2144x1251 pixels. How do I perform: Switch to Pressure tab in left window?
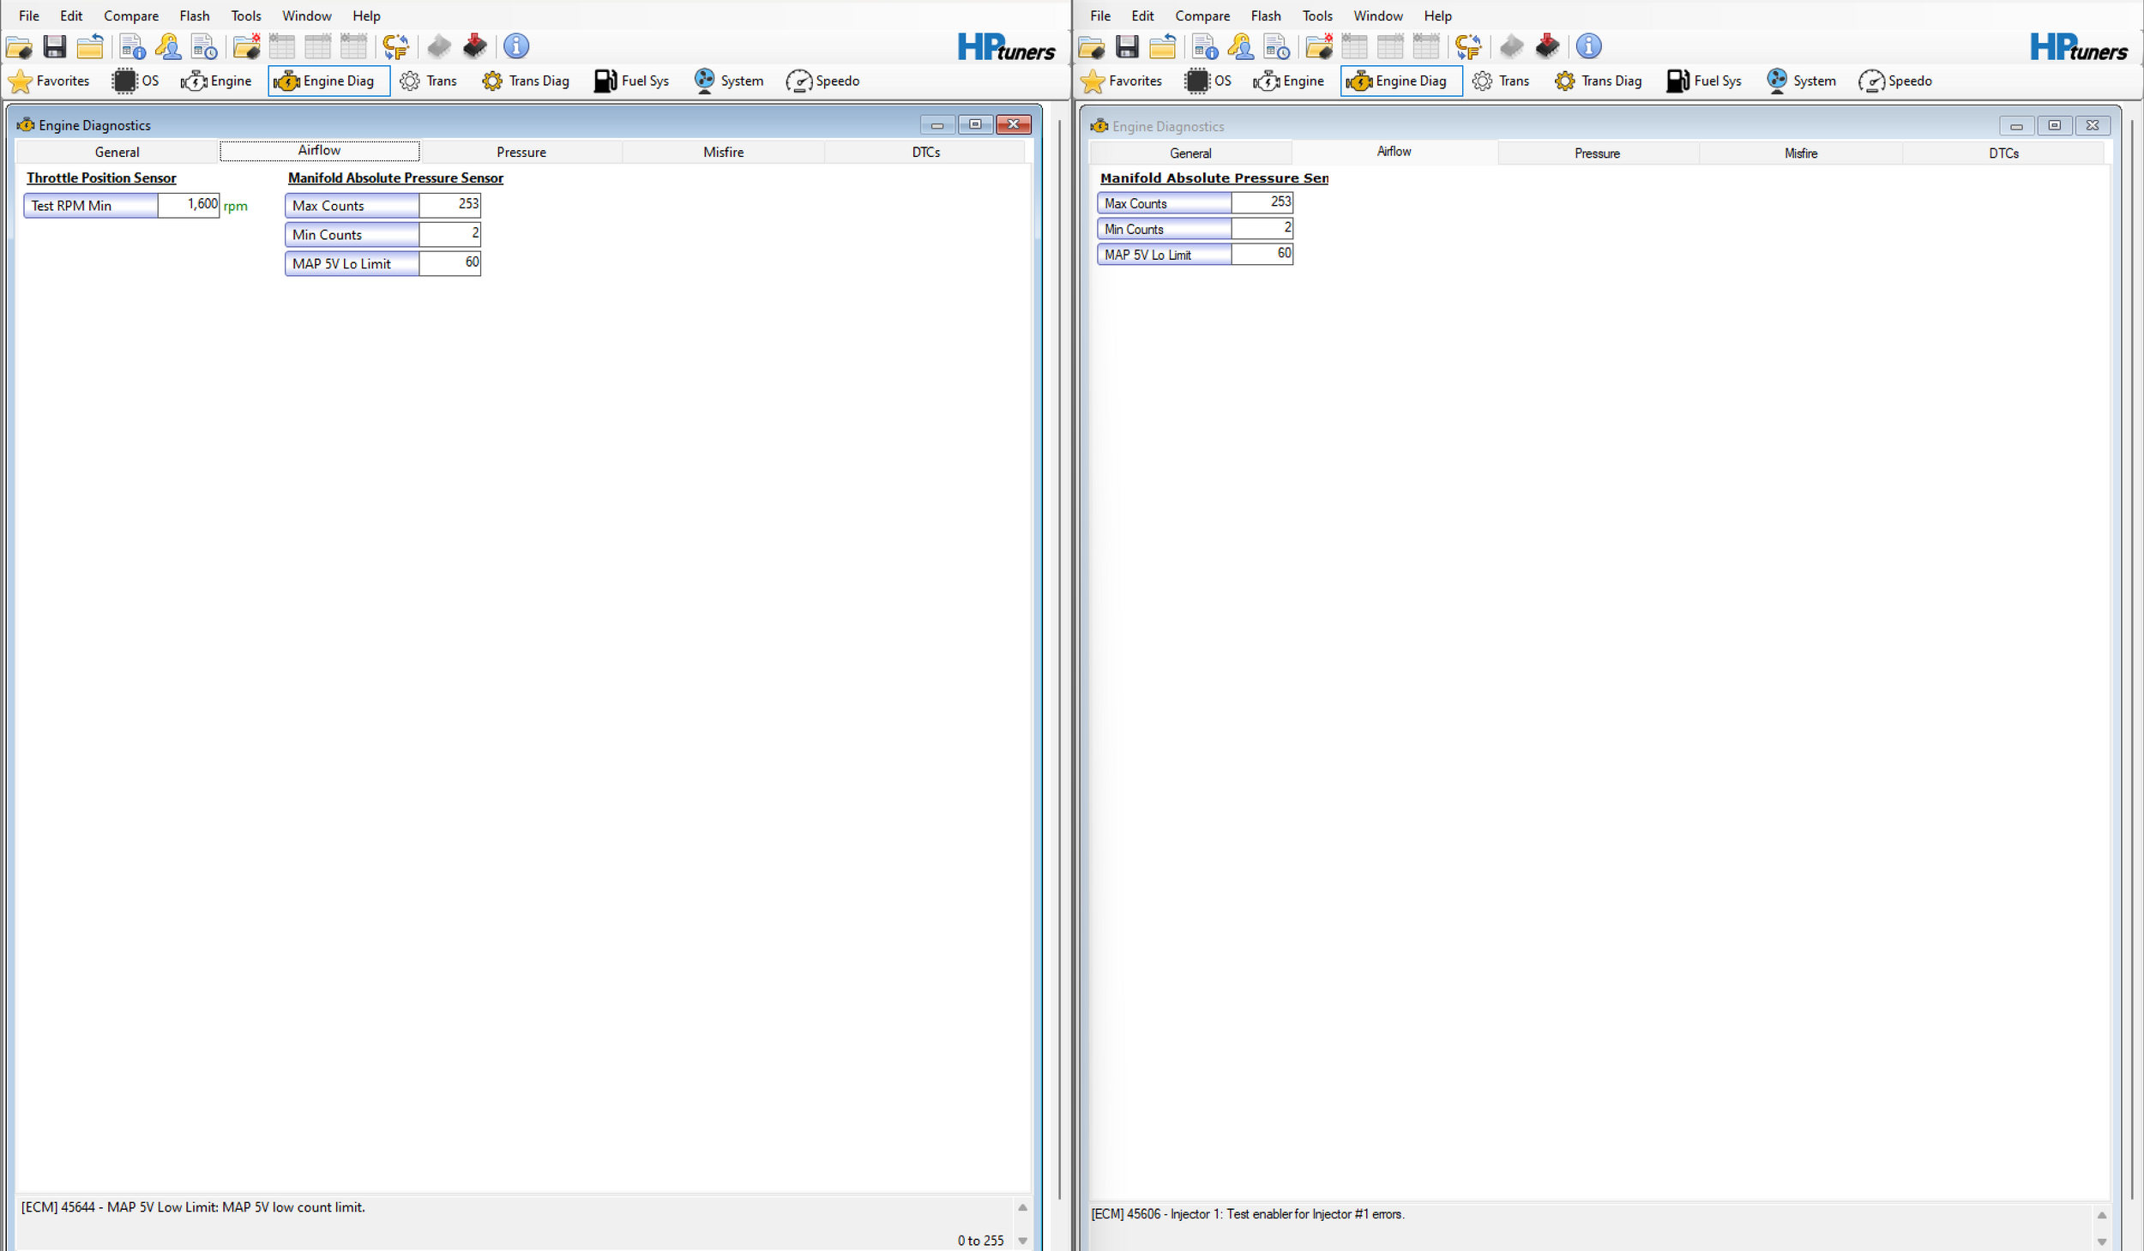click(521, 152)
